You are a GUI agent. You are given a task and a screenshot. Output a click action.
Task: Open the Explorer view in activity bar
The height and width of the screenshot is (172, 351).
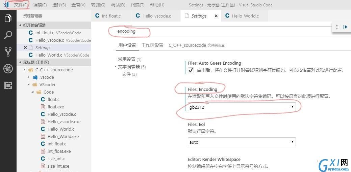click(x=8, y=18)
